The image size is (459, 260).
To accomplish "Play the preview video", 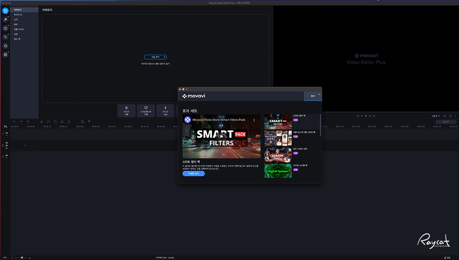I will [x=366, y=116].
